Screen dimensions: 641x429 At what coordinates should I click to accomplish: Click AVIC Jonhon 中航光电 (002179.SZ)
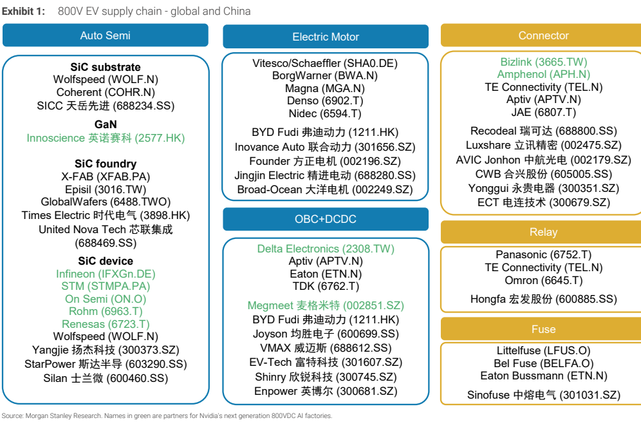(543, 160)
